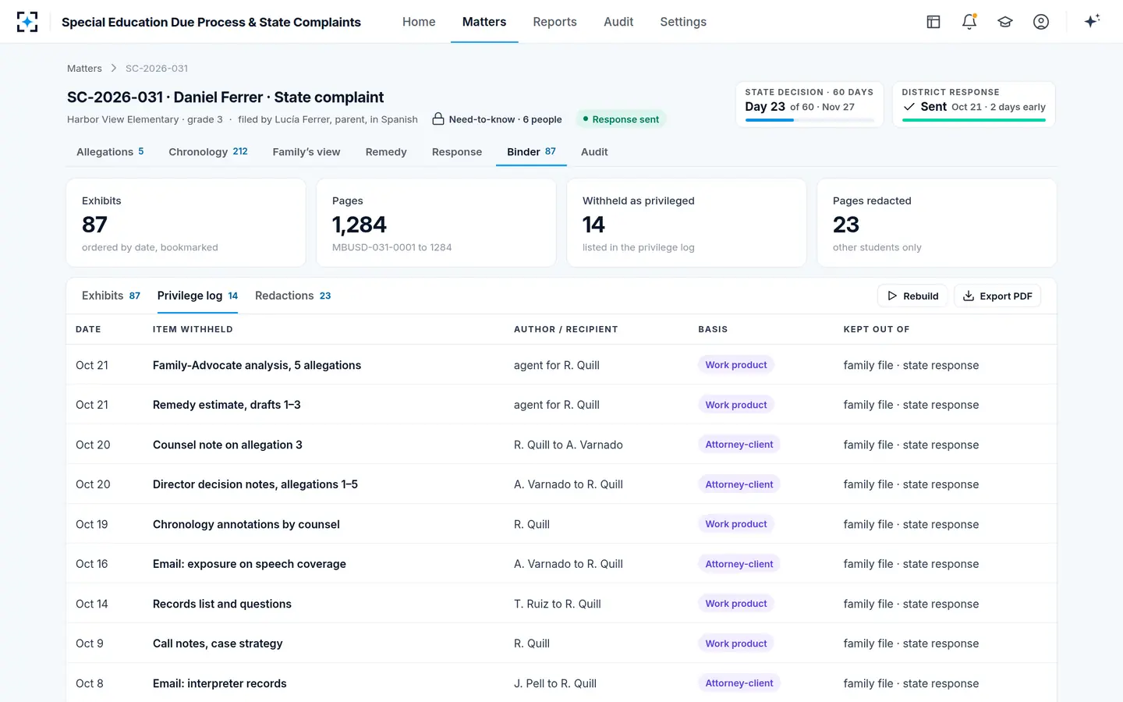Click the lock icon beside Need-to-know
This screenshot has width=1123, height=702.
[x=438, y=119]
